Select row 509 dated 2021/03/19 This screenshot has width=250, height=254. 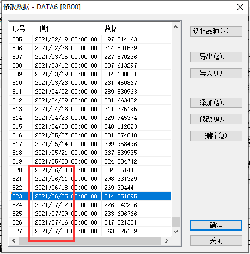pos(90,74)
